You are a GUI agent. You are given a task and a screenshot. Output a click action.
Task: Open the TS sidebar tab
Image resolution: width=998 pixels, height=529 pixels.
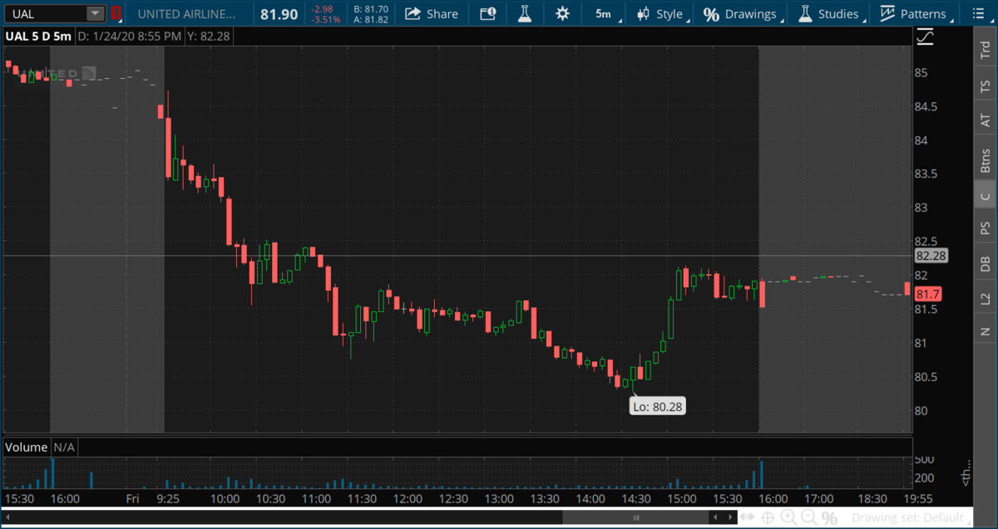pyautogui.click(x=986, y=86)
